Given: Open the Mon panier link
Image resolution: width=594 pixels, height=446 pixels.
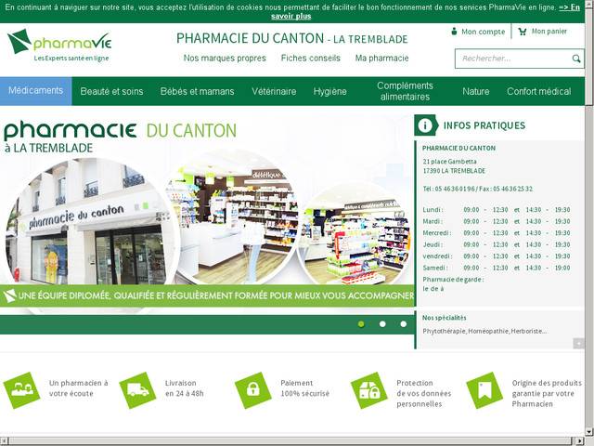Looking at the screenshot, I should [549, 32].
